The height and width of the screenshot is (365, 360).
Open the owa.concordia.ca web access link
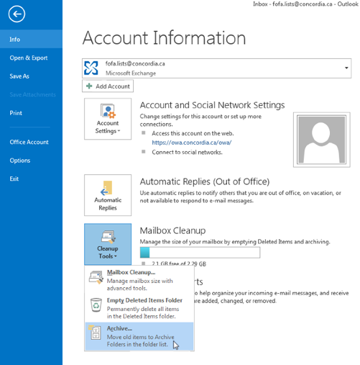coord(192,143)
